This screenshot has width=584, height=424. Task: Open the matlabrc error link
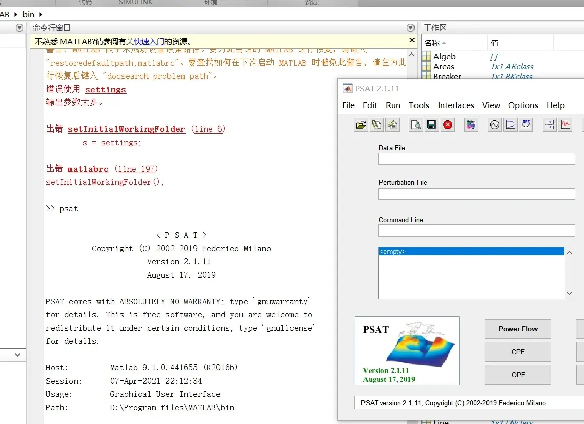pos(88,169)
